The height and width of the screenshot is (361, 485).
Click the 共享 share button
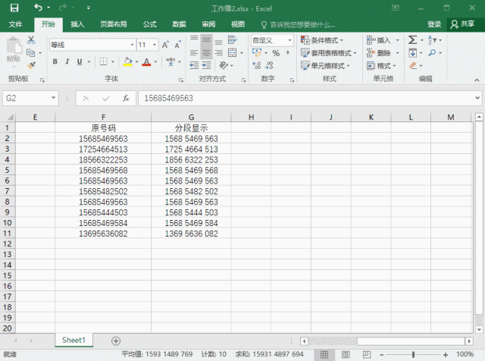(x=464, y=24)
